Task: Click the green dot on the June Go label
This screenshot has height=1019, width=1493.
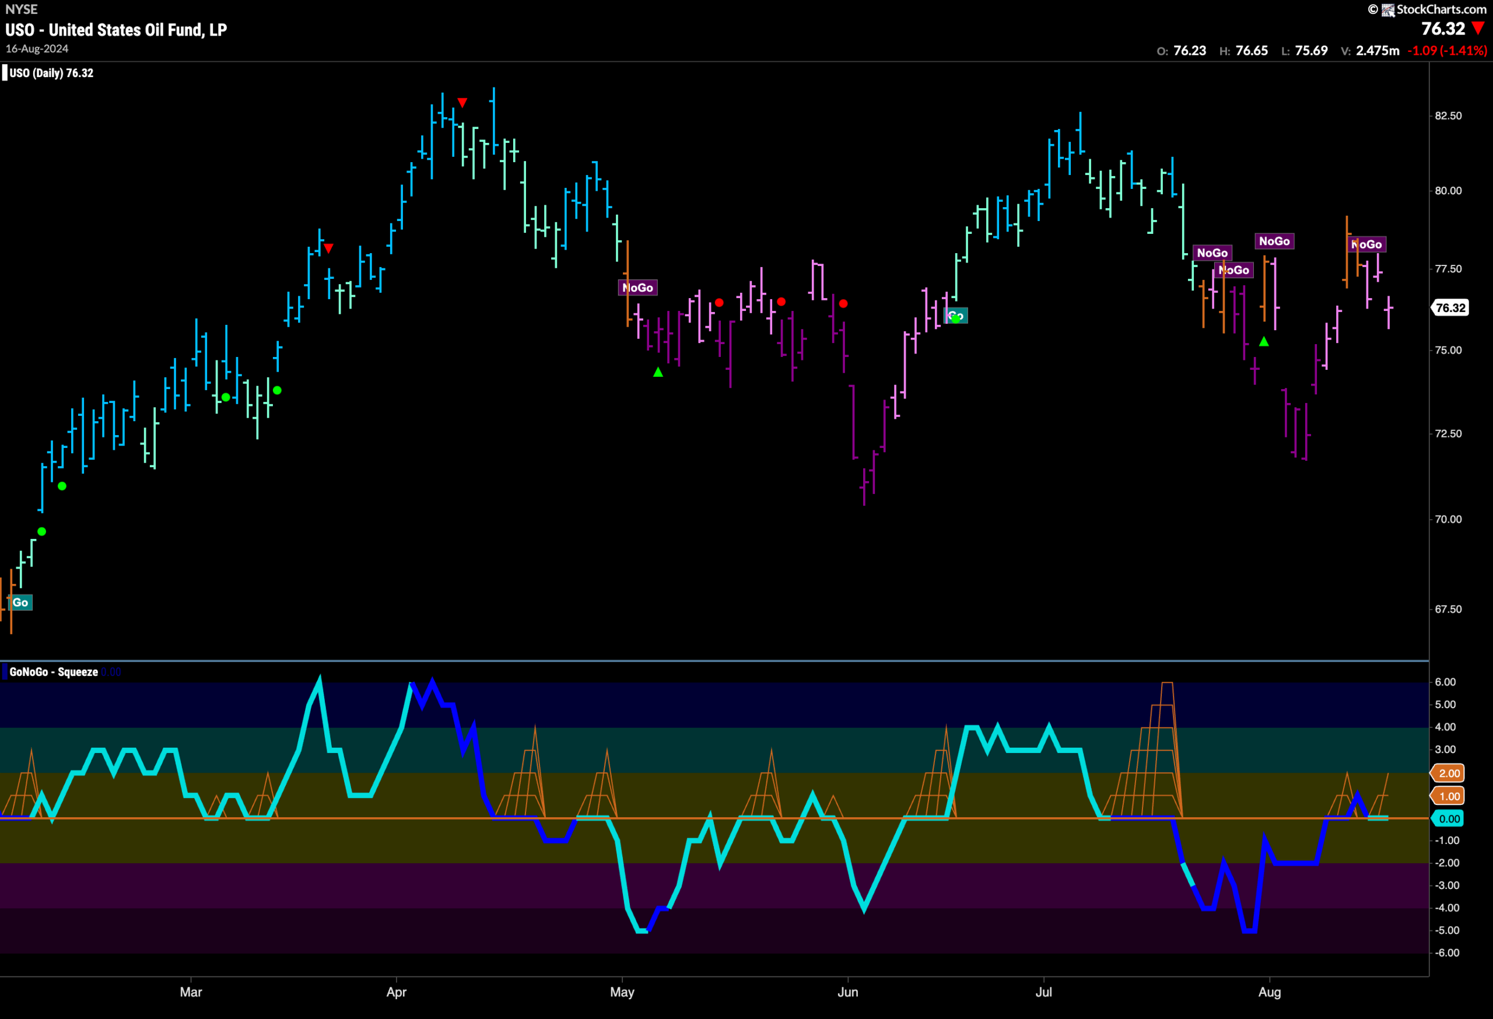Action: [955, 318]
